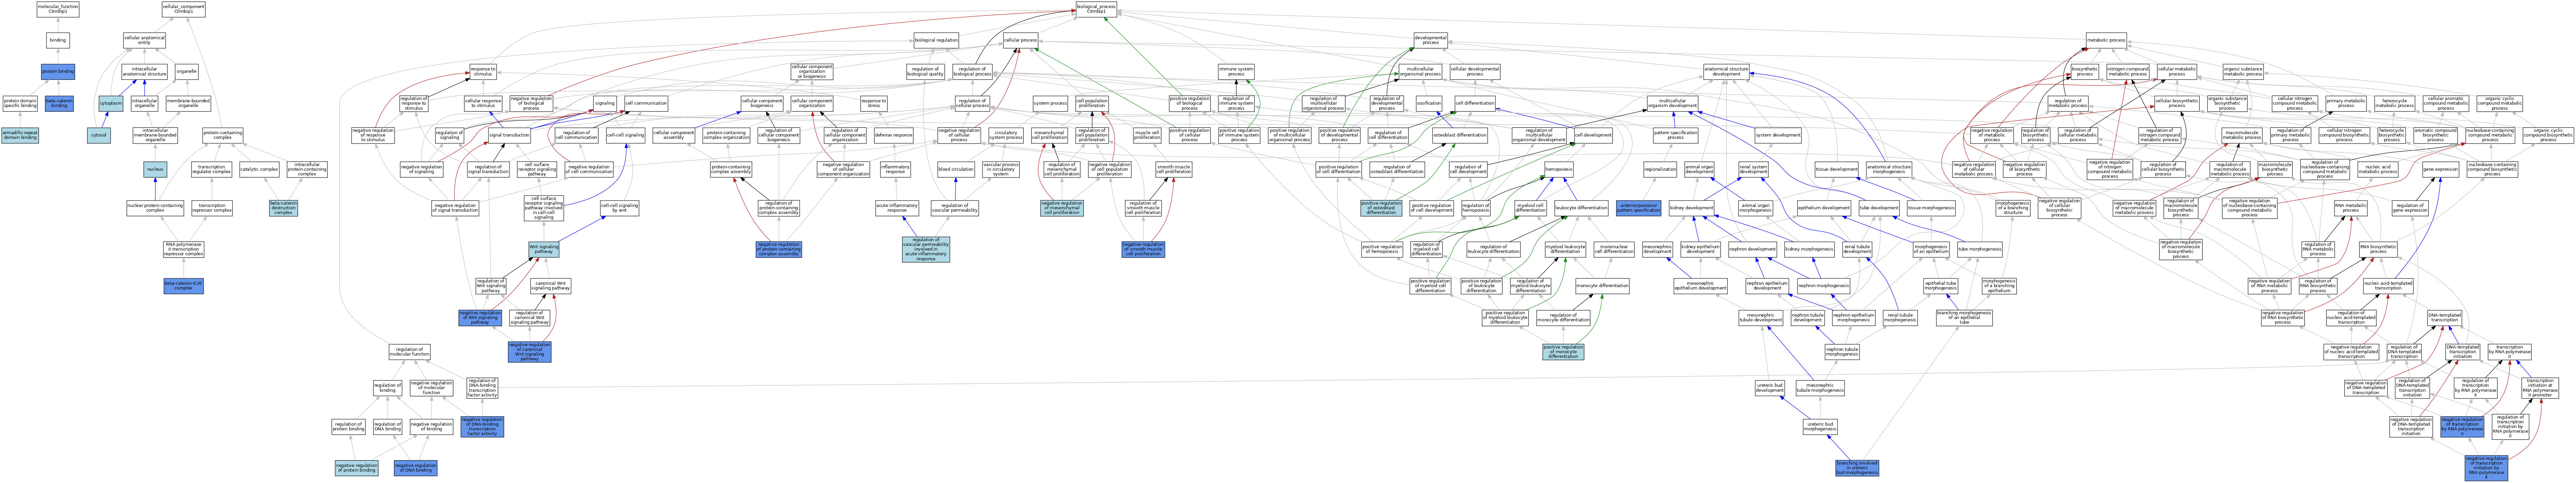Click the 'beta-catenin-ICAT complex' node
This screenshot has height=483, width=2576.
pos(184,286)
